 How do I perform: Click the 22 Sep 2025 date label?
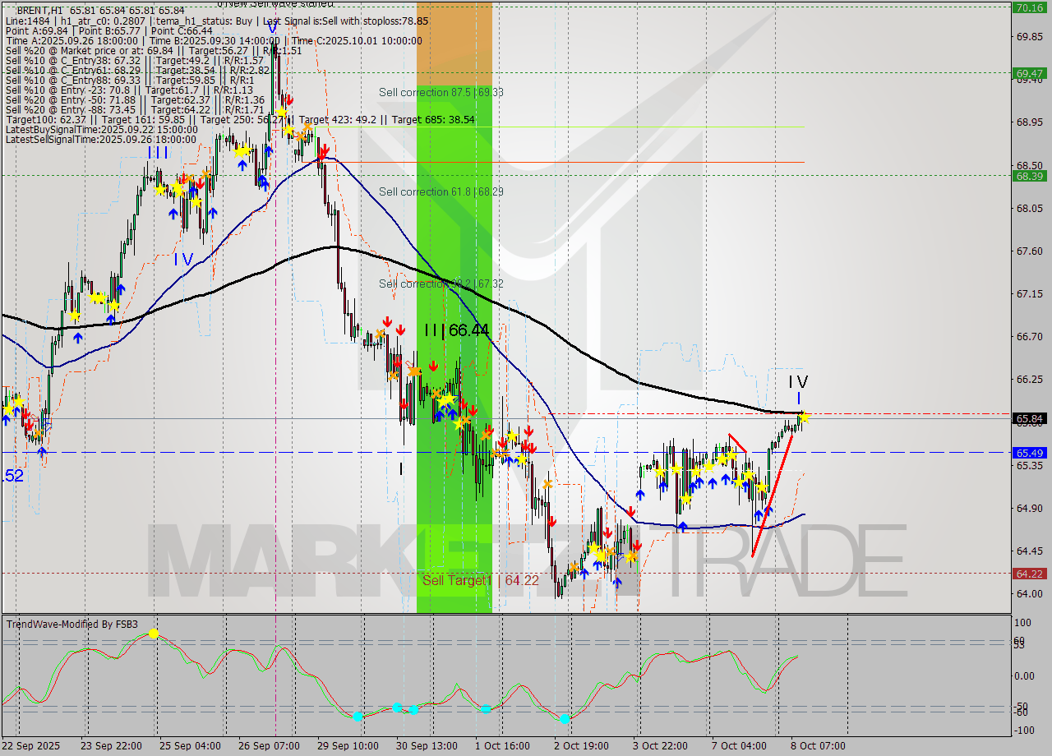coord(31,746)
